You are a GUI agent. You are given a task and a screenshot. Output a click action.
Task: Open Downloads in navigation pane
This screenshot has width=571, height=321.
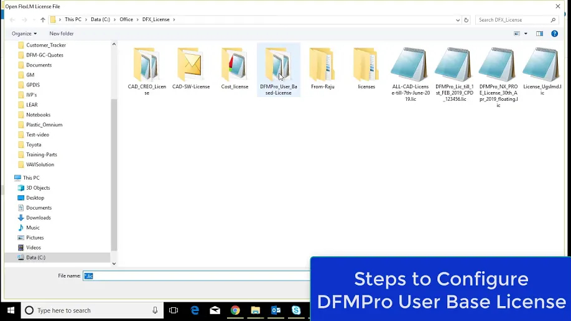point(38,218)
